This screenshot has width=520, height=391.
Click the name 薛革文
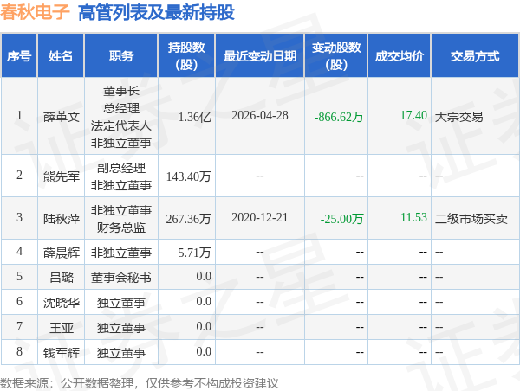coord(62,117)
